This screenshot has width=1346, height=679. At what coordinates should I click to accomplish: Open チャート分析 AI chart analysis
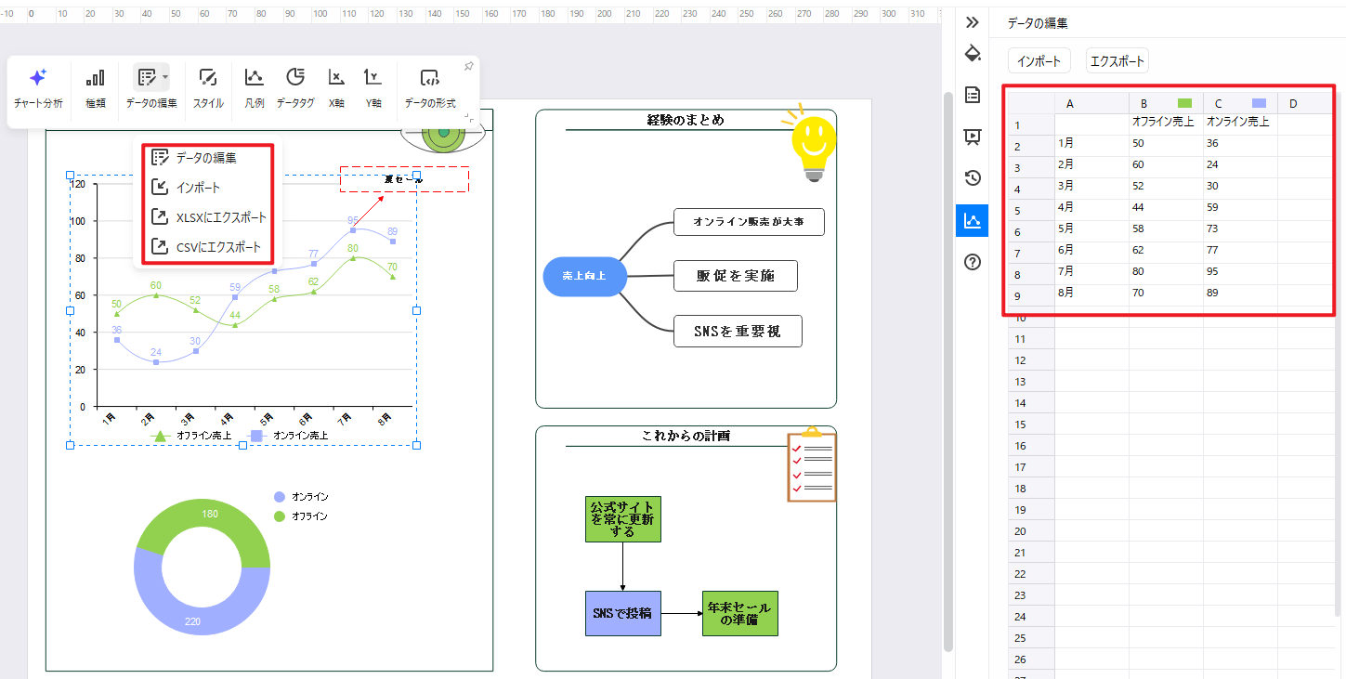[38, 89]
